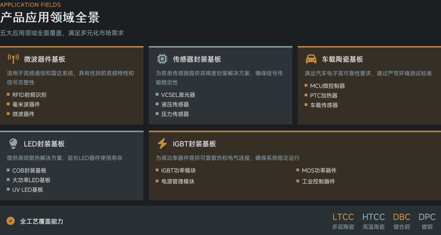The image size is (441, 235).
Task: Click the MCU微控制器 list item
Action: pyautogui.click(x=327, y=86)
